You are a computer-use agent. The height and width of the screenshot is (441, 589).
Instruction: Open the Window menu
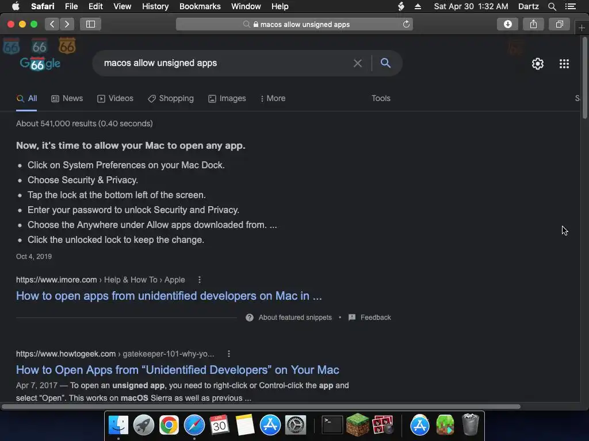pos(246,6)
